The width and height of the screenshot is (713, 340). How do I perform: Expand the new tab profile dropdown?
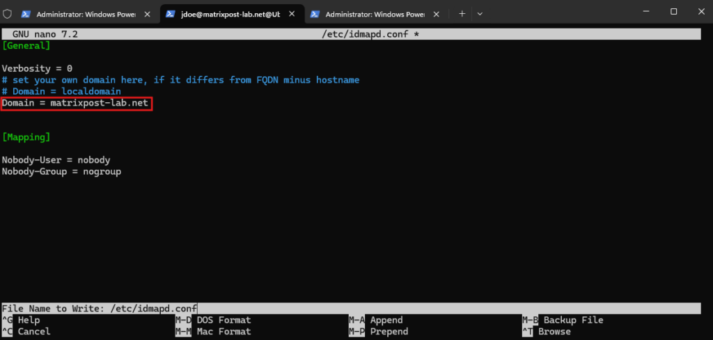479,14
